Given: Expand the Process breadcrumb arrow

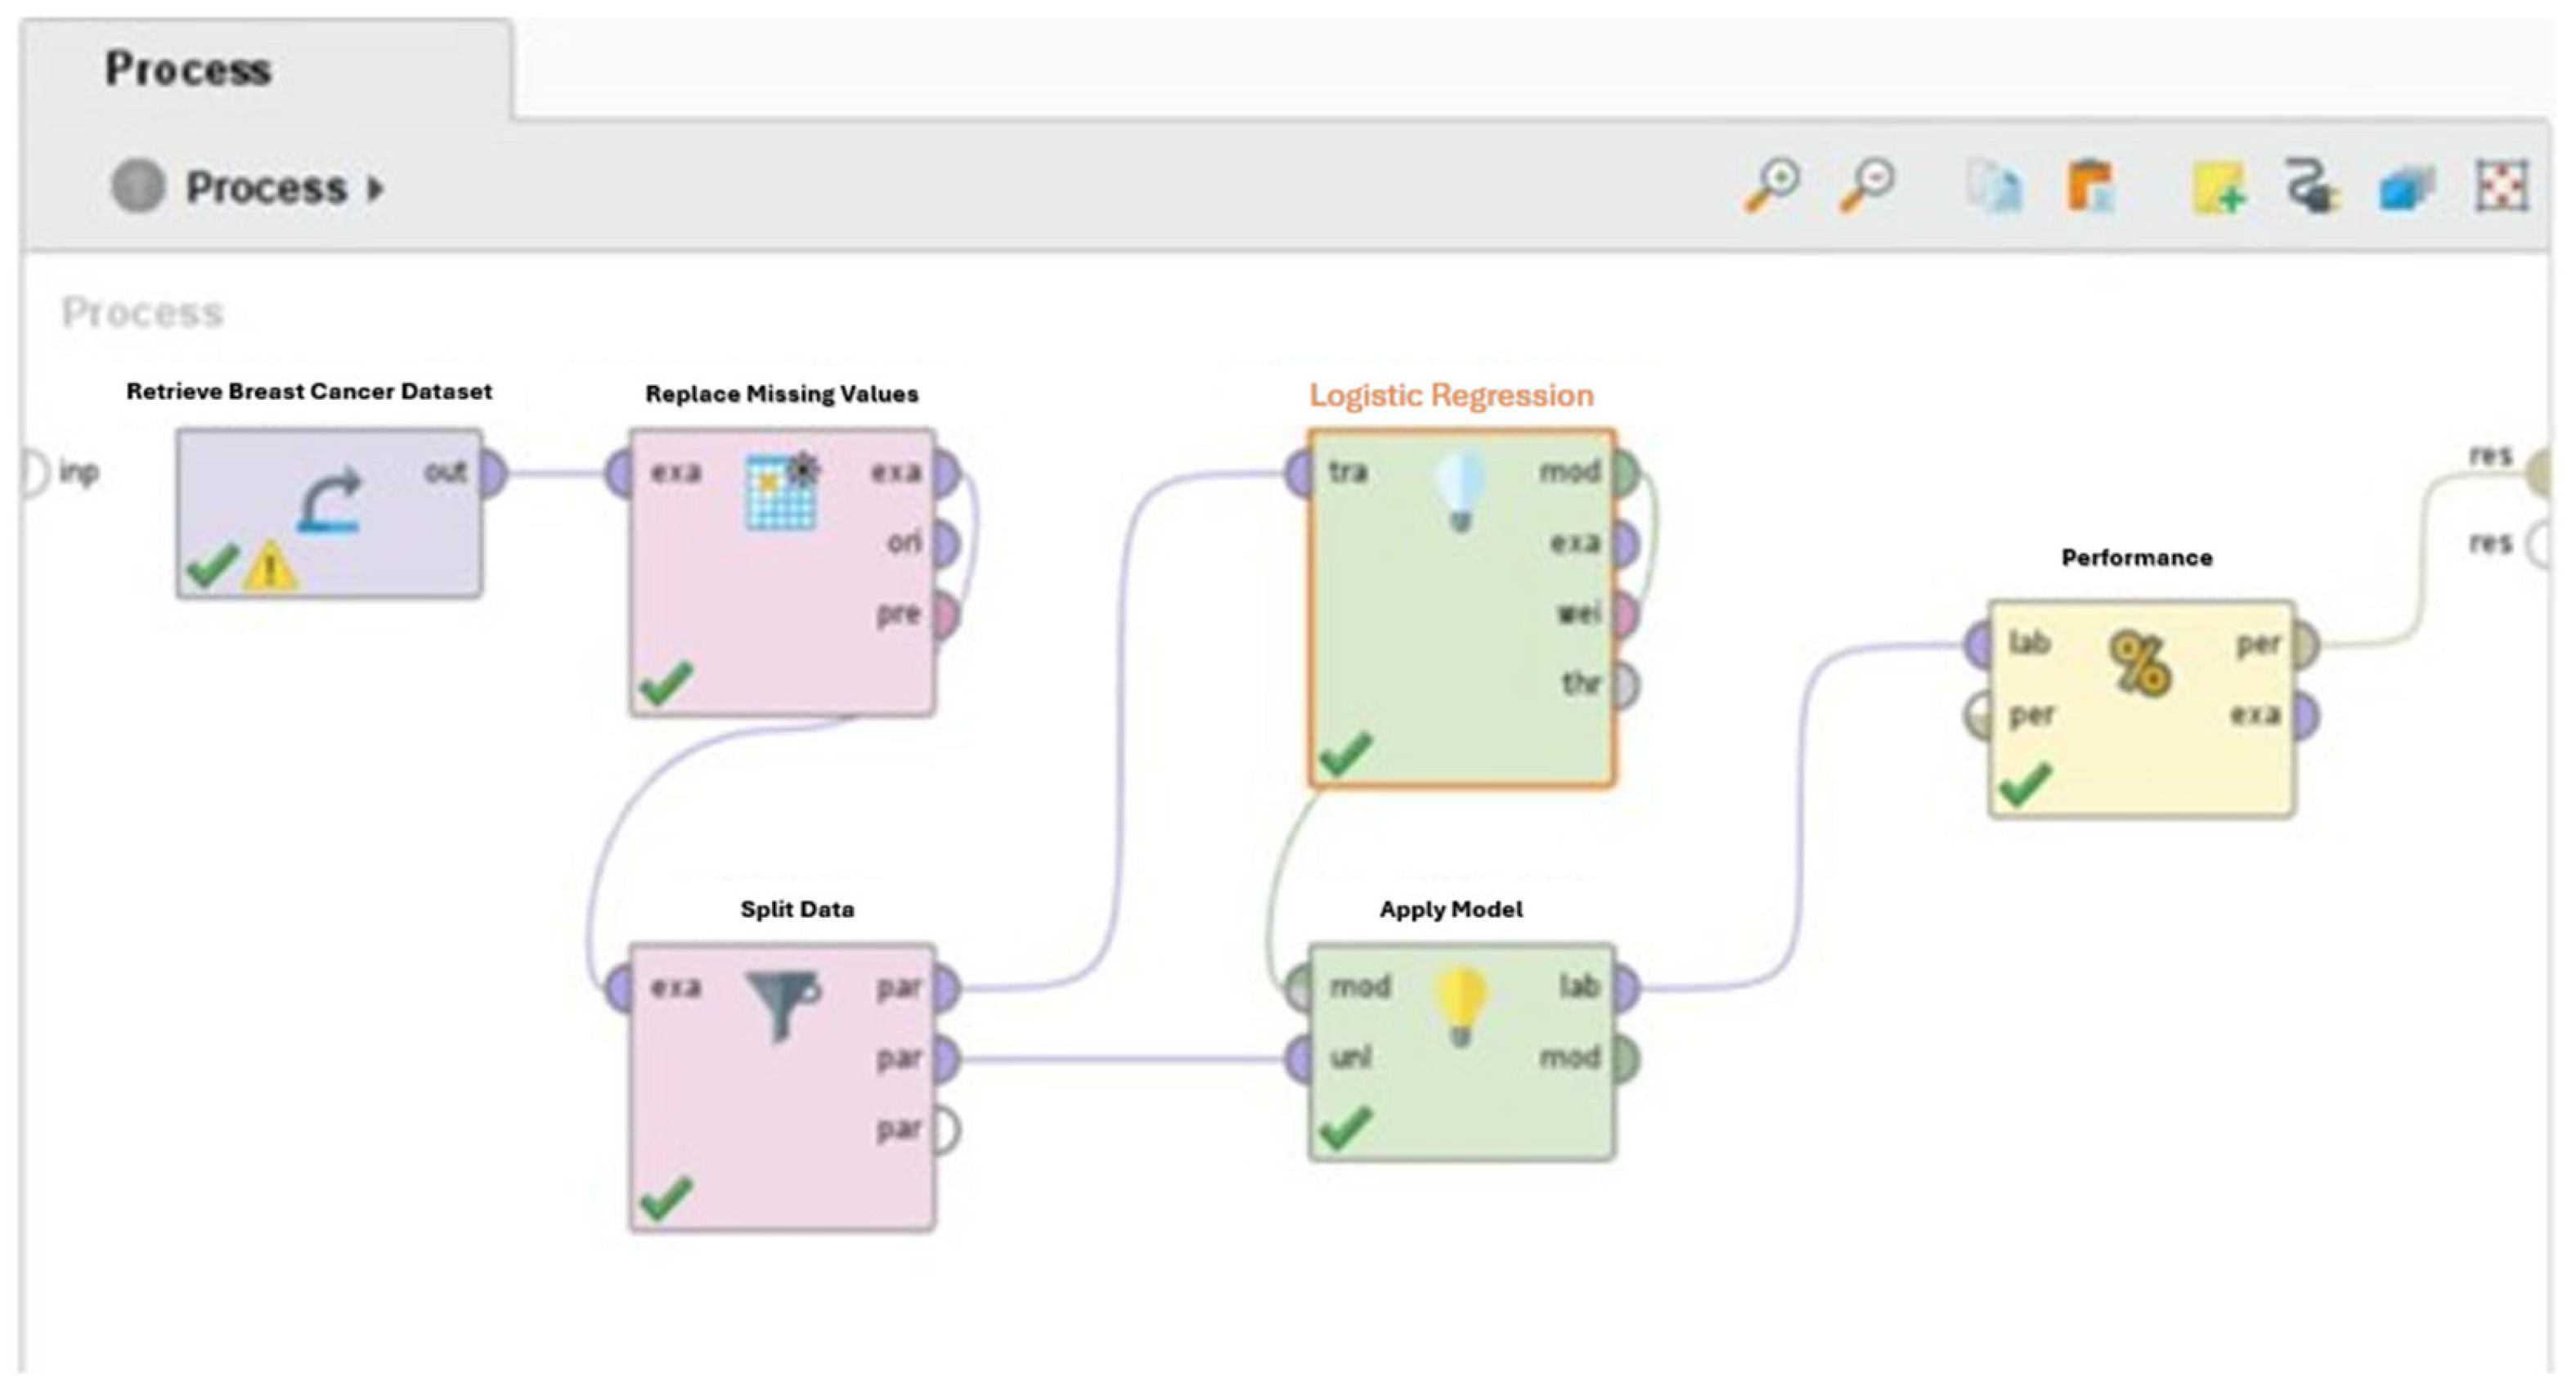Looking at the screenshot, I should tap(375, 188).
